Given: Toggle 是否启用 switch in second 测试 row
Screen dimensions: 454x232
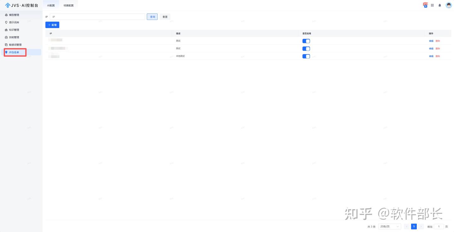Looking at the screenshot, I should pos(306,48).
